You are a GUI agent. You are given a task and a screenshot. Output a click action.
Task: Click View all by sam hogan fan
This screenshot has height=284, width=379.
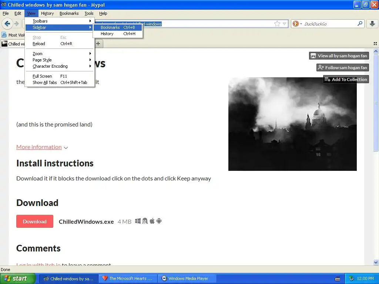339,56
